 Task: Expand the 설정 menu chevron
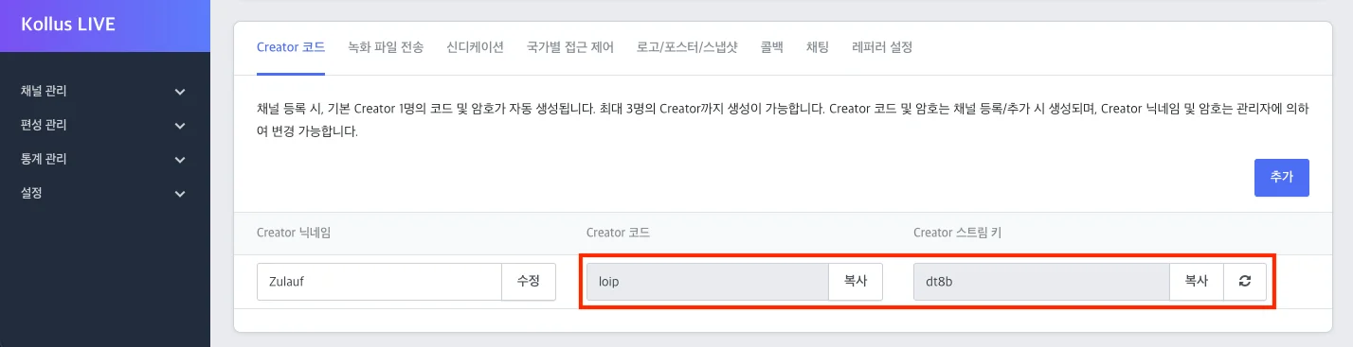pyautogui.click(x=180, y=194)
